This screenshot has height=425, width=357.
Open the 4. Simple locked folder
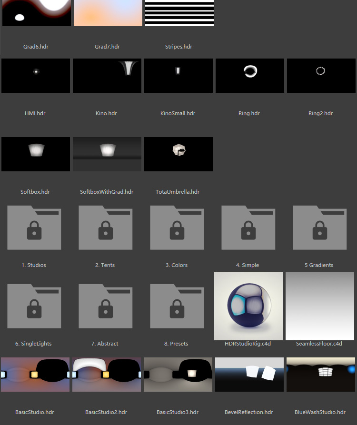tap(248, 227)
